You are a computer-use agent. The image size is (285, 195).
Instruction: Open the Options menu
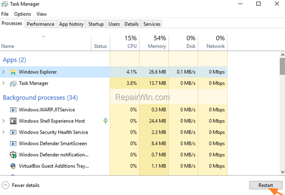23,14
